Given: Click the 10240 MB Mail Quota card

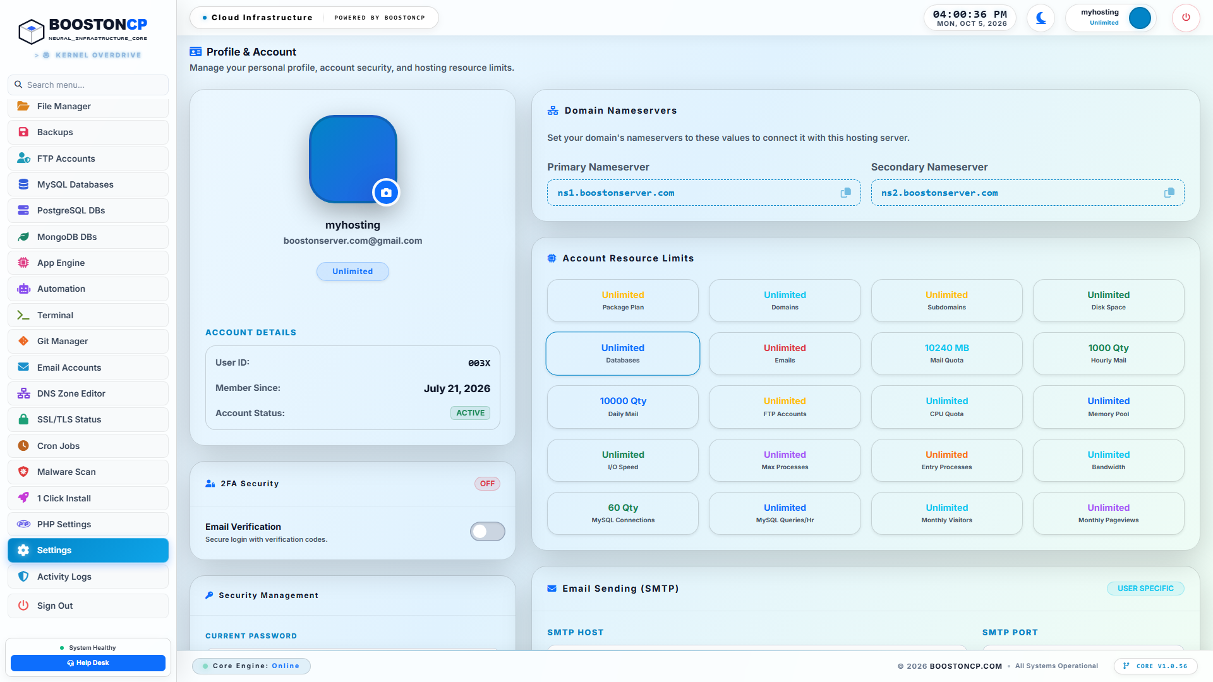Looking at the screenshot, I should pos(946,354).
